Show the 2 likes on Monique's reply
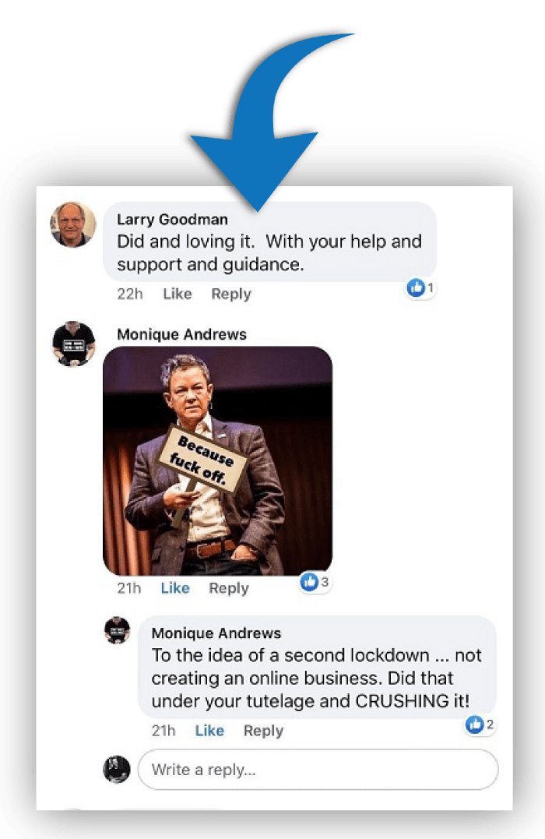The image size is (545, 839). click(480, 724)
